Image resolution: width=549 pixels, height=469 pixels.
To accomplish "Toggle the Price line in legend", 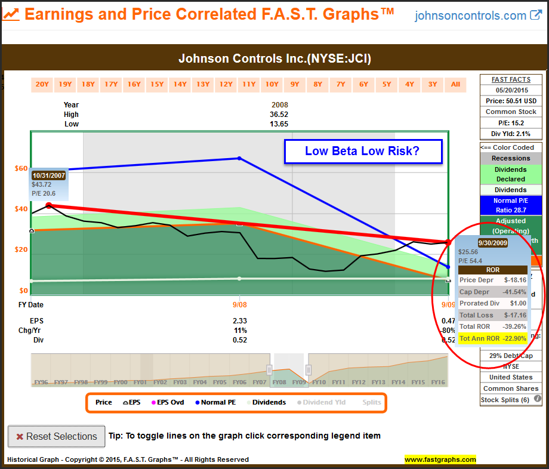I will [103, 402].
